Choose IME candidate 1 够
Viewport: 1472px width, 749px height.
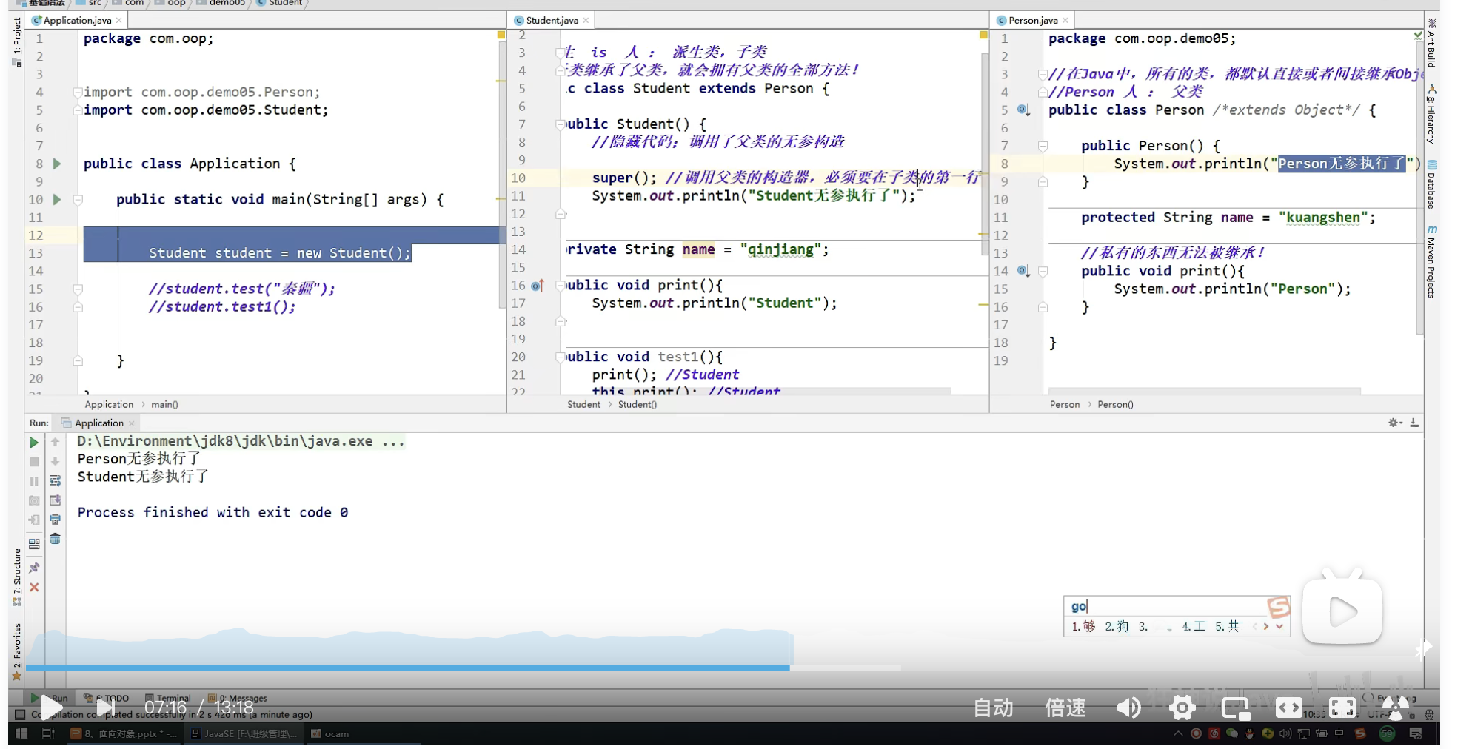coord(1083,627)
